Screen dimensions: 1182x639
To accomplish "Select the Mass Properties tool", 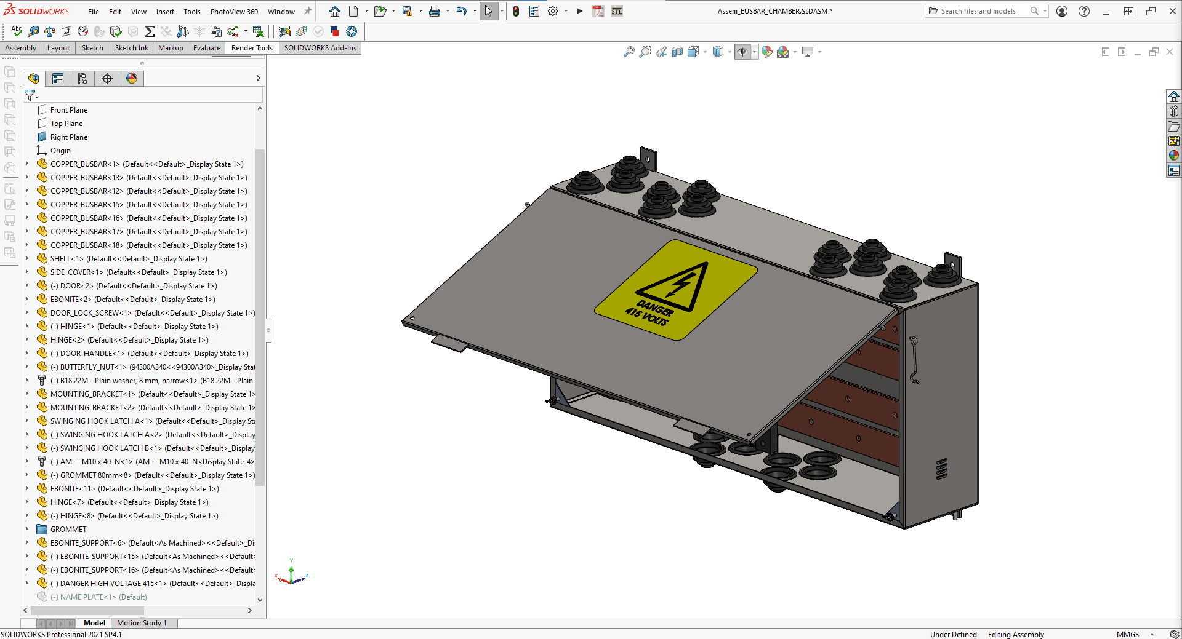I will coord(49,31).
